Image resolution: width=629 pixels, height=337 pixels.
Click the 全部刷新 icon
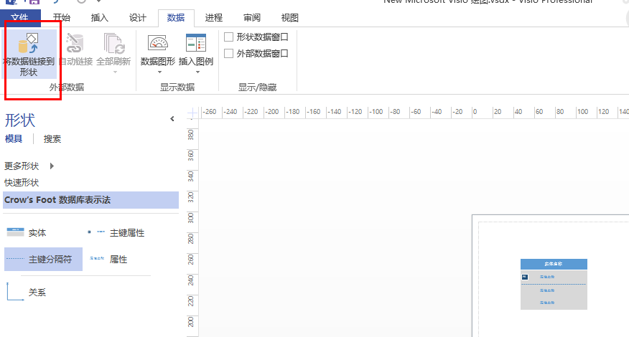tap(113, 43)
